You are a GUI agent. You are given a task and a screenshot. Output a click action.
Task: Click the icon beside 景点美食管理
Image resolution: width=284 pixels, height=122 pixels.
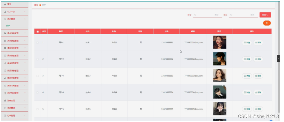(x=5, y=55)
